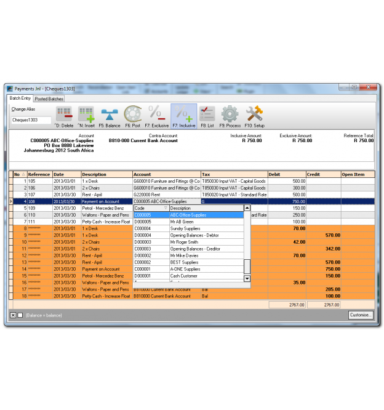Click the Customise button
The image size is (384, 410).
pos(361,315)
